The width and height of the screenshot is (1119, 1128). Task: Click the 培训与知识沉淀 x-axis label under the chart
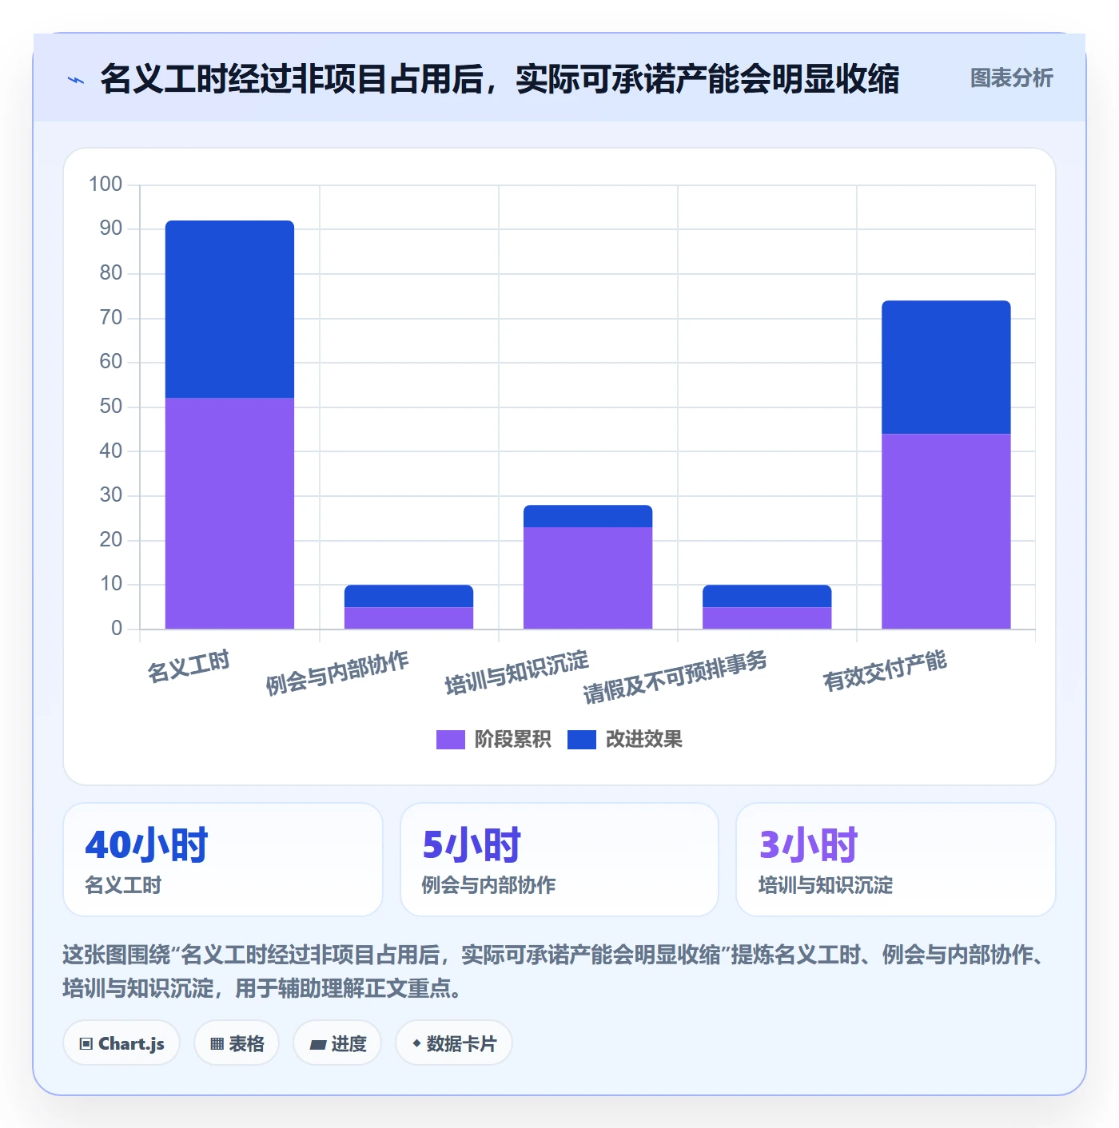516,673
